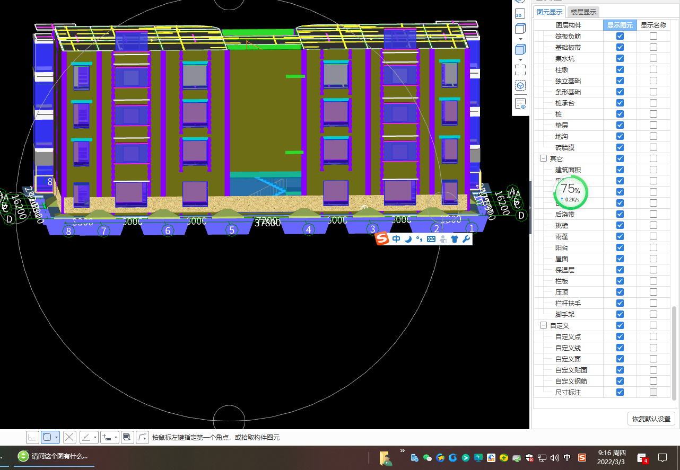Viewport: 680px width, 470px height.
Task: Show hidden taskbar icons chevron
Action: coord(402,451)
